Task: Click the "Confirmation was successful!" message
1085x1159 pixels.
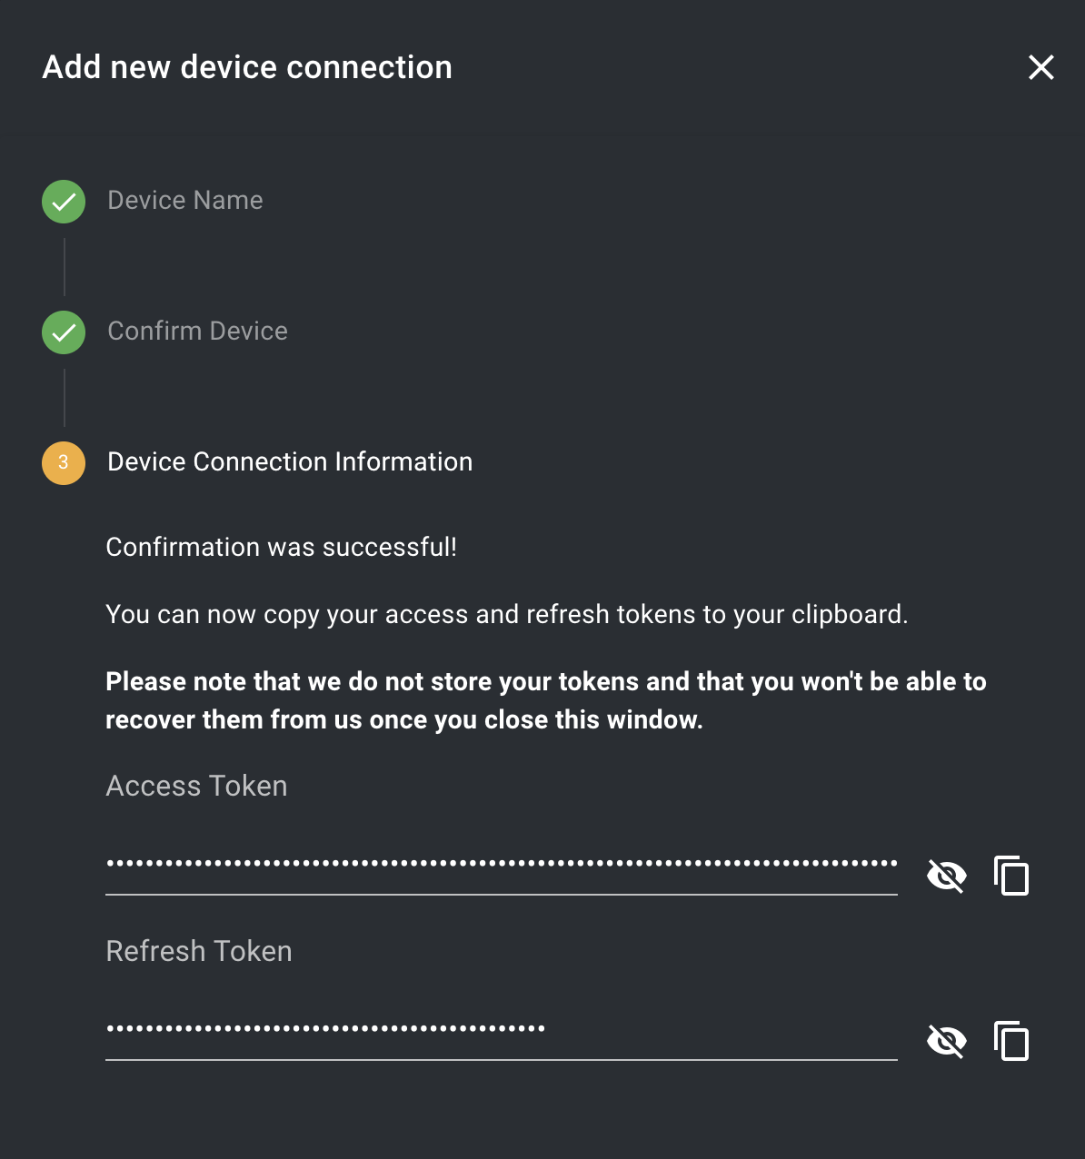Action: [x=282, y=548]
